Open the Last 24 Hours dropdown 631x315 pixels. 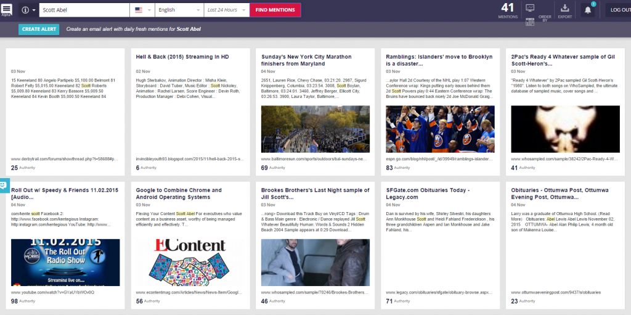click(227, 10)
